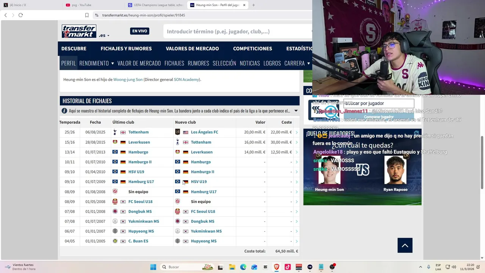Screen dimensions: 485x273
Task: Switch to the UEFA Champions League table tab
Action: pos(155,5)
